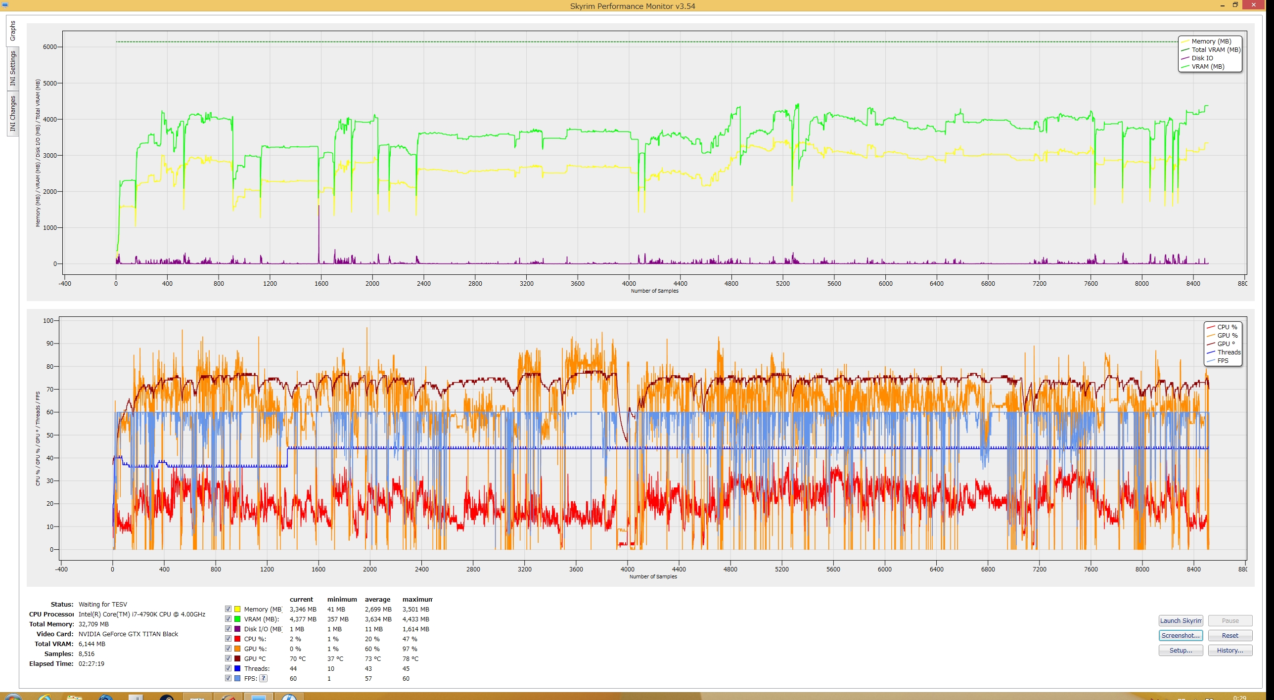Click the 'maximum' column header
This screenshot has height=700, width=1274.
click(x=417, y=599)
